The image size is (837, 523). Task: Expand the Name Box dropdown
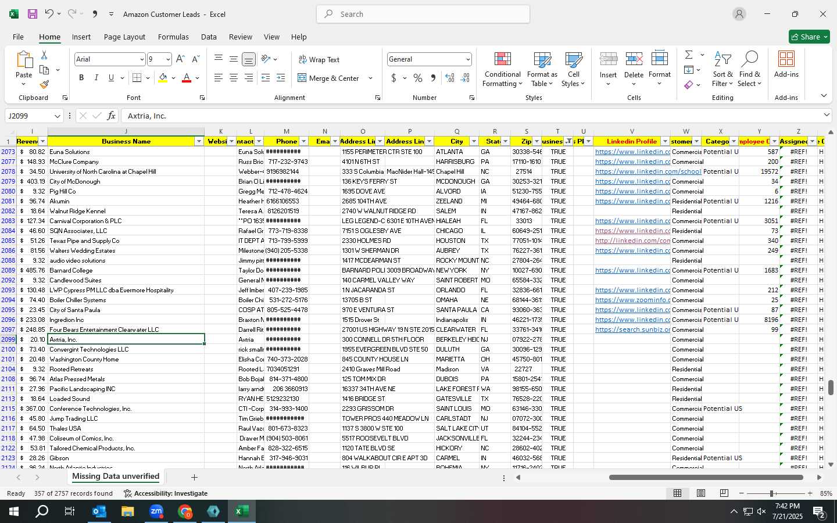click(x=57, y=116)
